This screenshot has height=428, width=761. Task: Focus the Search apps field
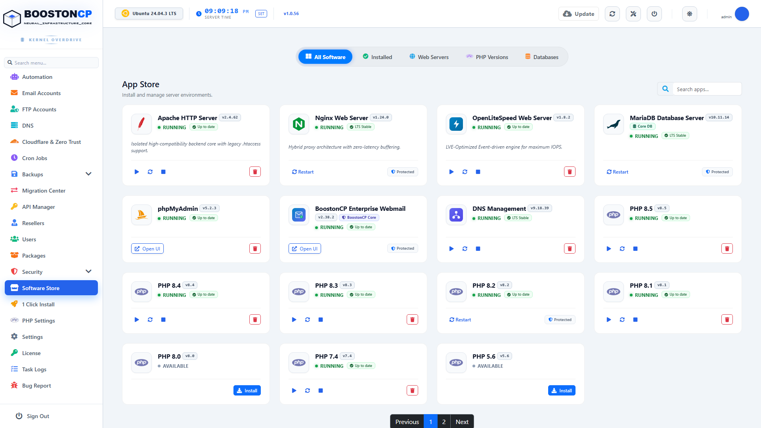[707, 89]
